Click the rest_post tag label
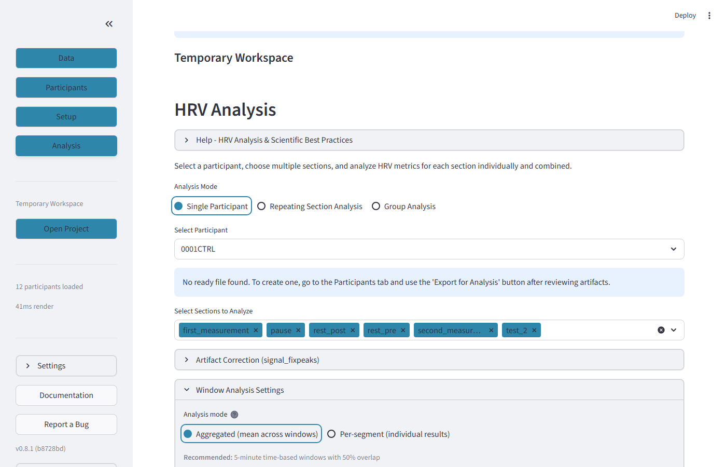The height and width of the screenshot is (467, 726). click(329, 330)
